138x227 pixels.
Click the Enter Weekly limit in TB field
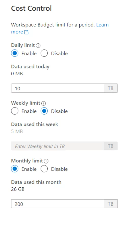pos(58,146)
